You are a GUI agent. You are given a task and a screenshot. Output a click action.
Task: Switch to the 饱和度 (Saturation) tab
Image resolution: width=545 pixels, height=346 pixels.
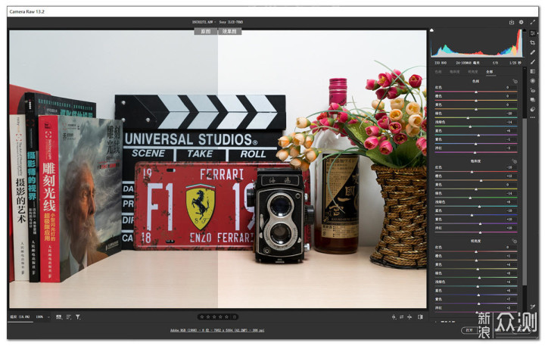pyautogui.click(x=454, y=72)
